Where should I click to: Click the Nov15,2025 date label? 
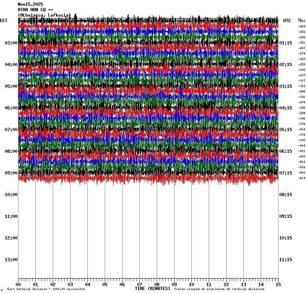30,4
